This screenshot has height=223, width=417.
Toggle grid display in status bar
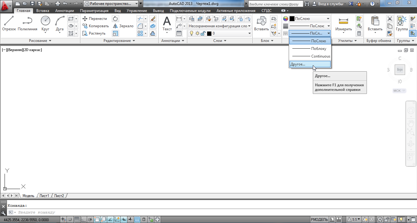tap(77, 219)
